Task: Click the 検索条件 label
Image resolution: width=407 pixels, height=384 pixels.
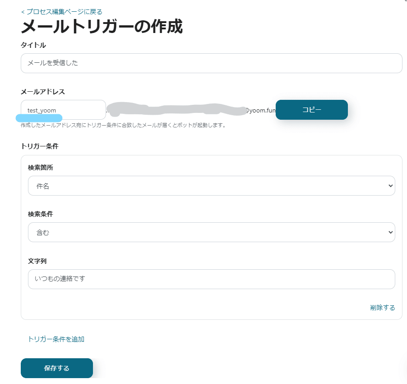Action: pos(41,214)
